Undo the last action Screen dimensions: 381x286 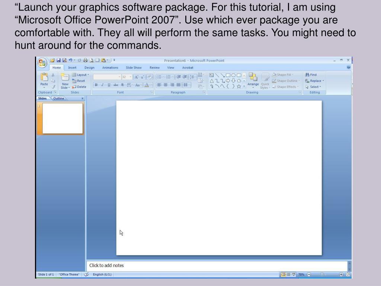70,60
